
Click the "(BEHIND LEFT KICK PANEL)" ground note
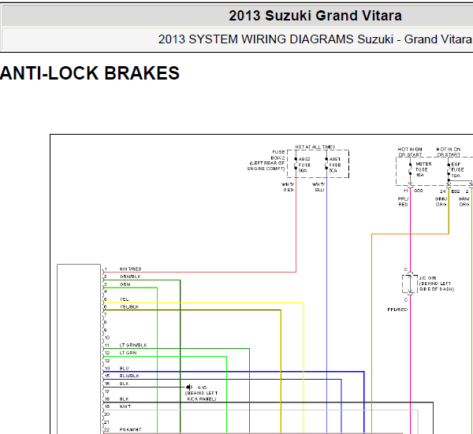(x=201, y=396)
